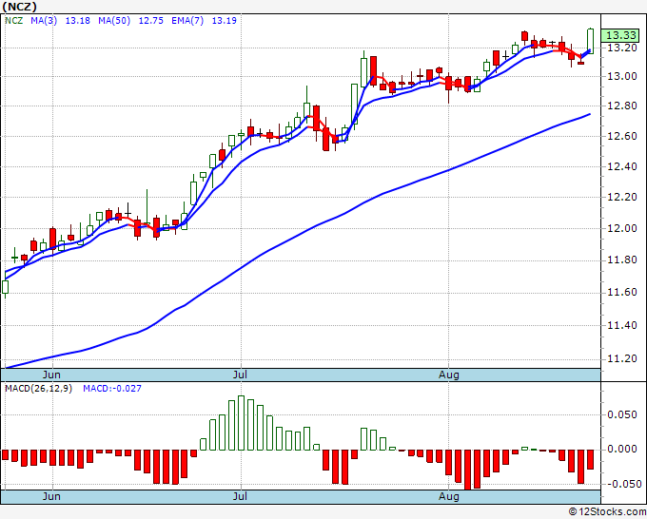647x519 pixels.
Task: Click the MA(3) legend label
Action: pos(44,20)
